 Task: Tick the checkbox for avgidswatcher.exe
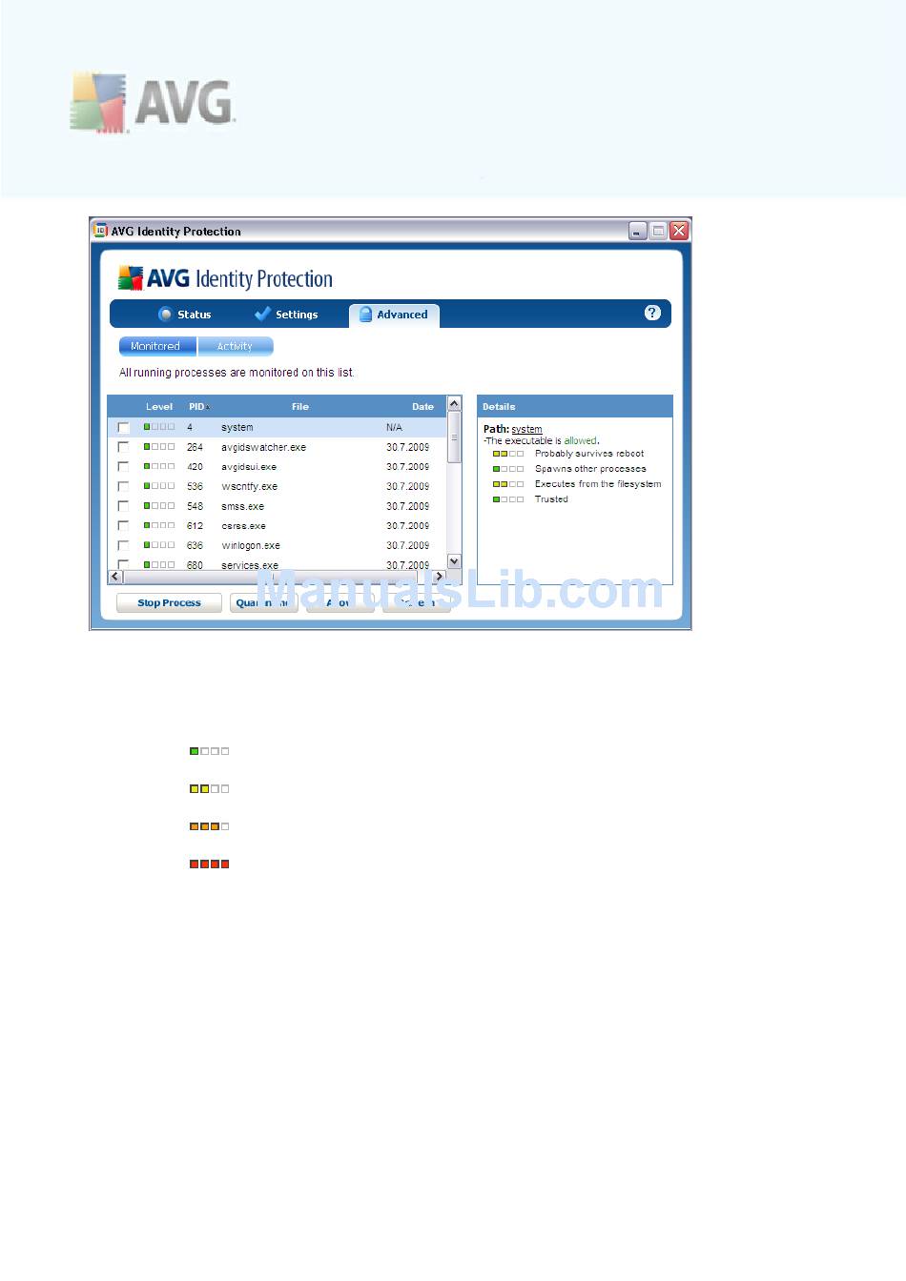pos(123,447)
